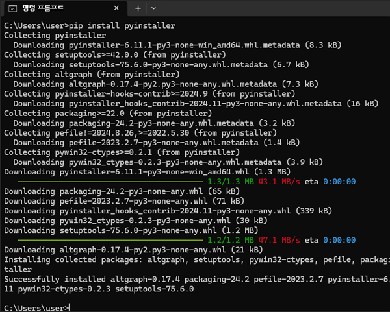Click pywin32_ctypes whl (30 kB) line
This screenshot has width=390, height=312.
[x=136, y=221]
